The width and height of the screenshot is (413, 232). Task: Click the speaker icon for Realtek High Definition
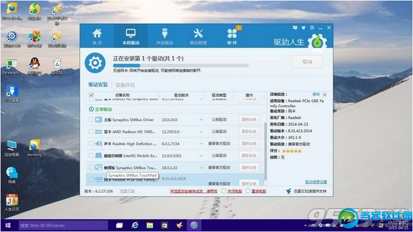pos(98,144)
